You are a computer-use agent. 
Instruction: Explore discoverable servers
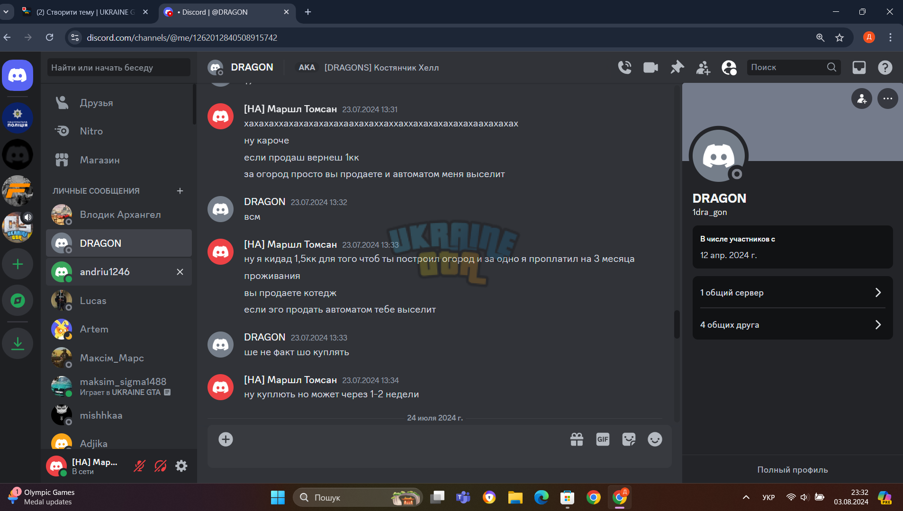coord(18,300)
